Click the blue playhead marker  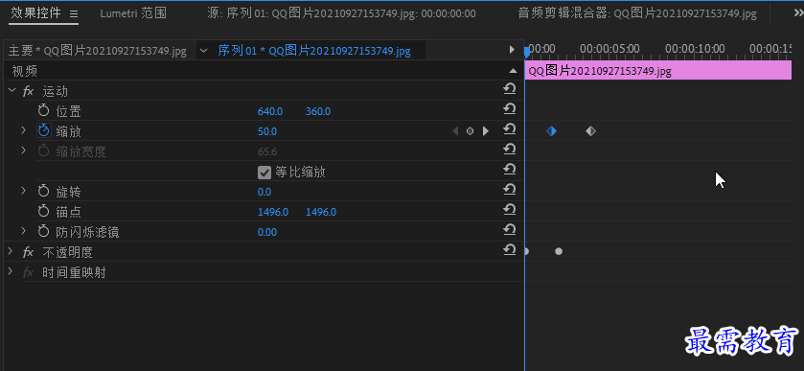(527, 52)
